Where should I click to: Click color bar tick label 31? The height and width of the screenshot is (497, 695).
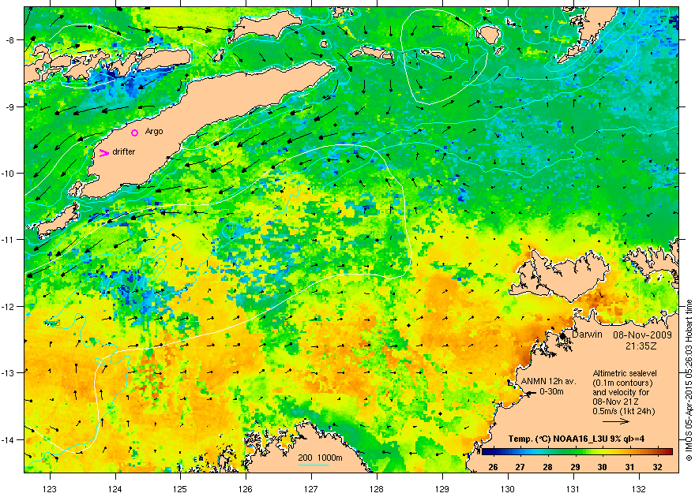pyautogui.click(x=630, y=467)
